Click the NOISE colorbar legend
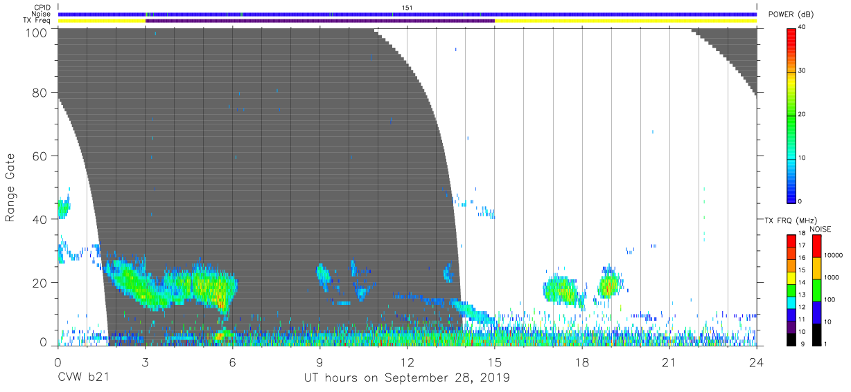 (816, 290)
